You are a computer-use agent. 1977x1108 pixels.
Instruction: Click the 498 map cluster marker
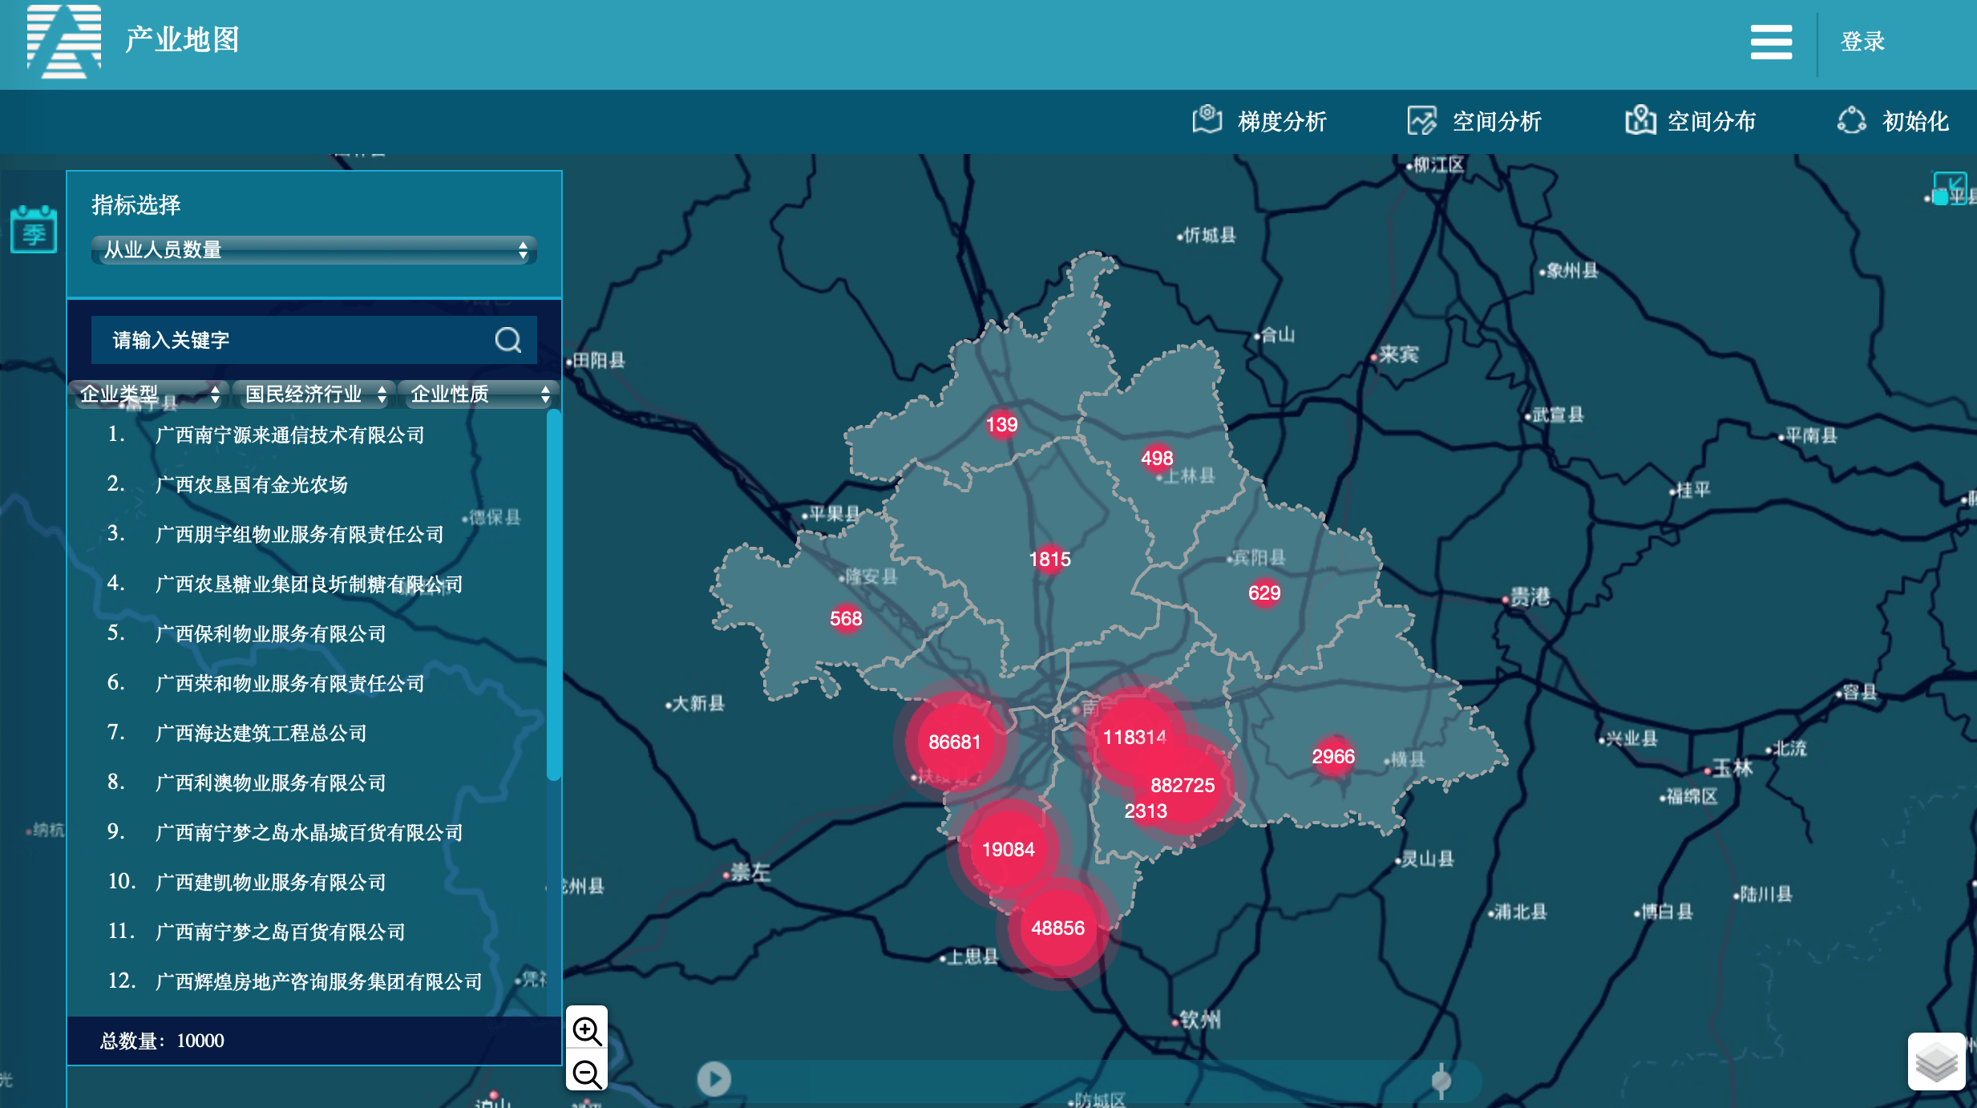pyautogui.click(x=1157, y=458)
